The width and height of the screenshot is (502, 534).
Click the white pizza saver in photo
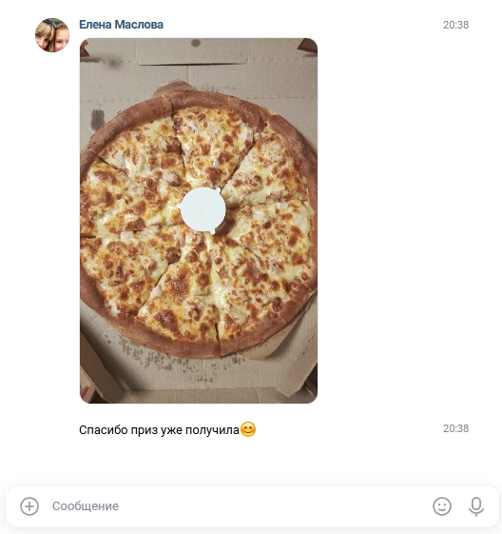click(x=203, y=209)
